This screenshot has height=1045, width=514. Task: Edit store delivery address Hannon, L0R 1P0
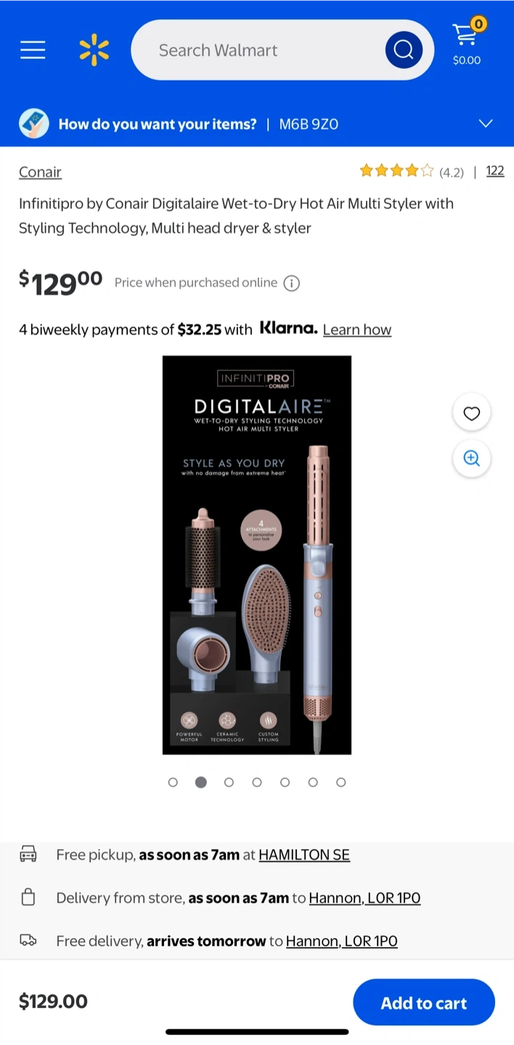[x=364, y=898]
